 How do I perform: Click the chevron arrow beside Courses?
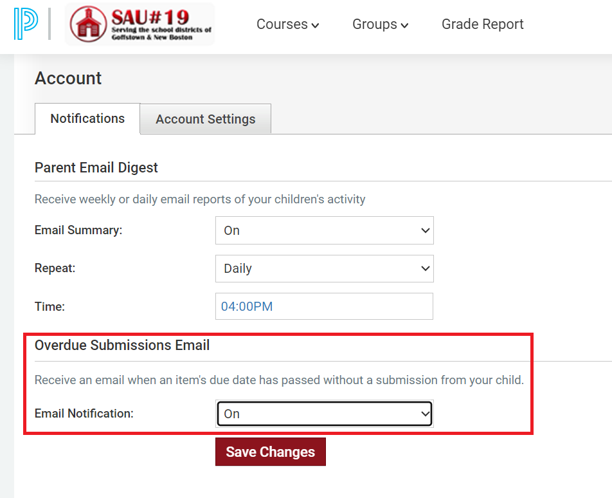(x=316, y=26)
